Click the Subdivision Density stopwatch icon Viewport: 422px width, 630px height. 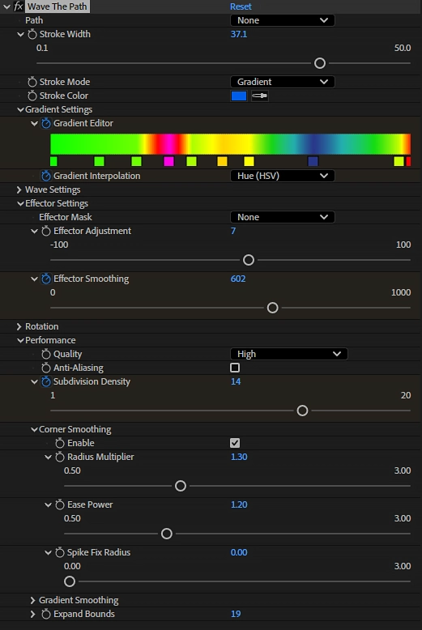[x=46, y=381]
